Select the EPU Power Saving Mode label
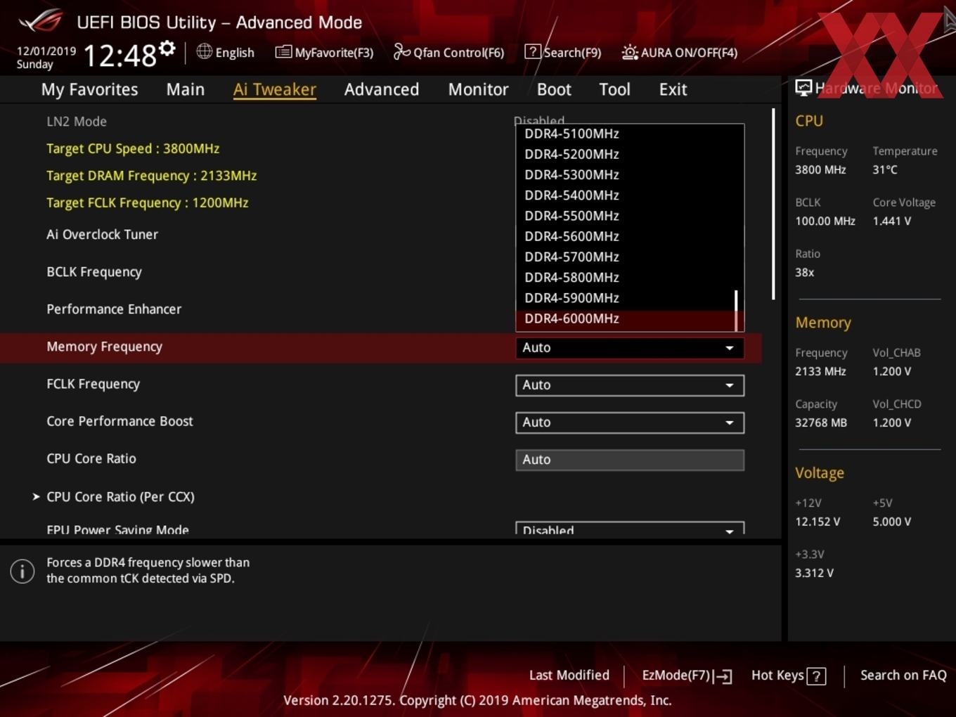The width and height of the screenshot is (956, 717). (x=117, y=530)
